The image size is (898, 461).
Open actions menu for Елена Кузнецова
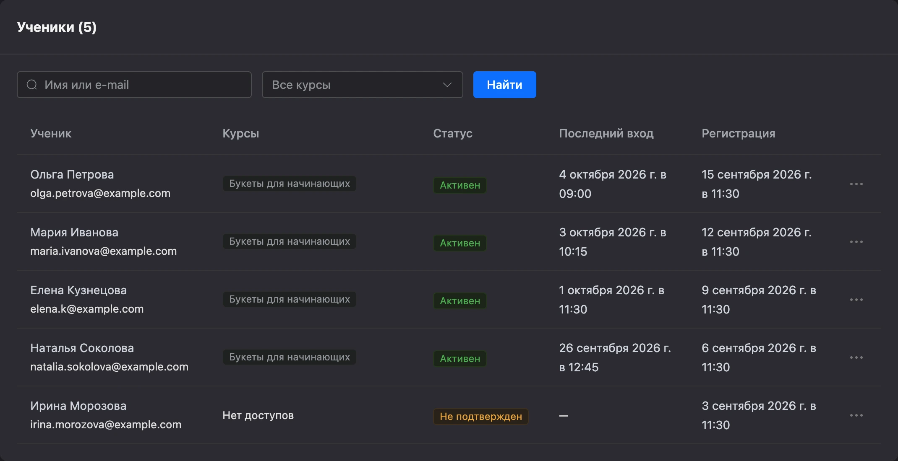(856, 300)
